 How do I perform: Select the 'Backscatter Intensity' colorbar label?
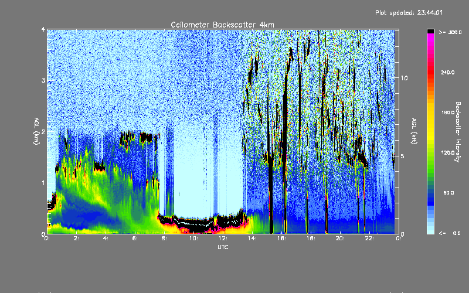pyautogui.click(x=458, y=132)
